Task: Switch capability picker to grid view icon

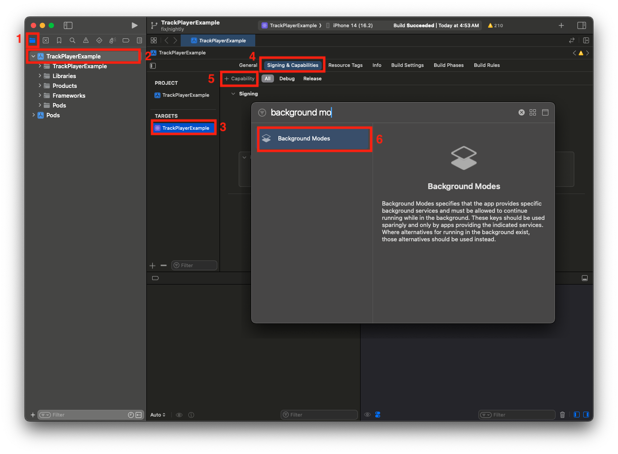Action: click(533, 112)
